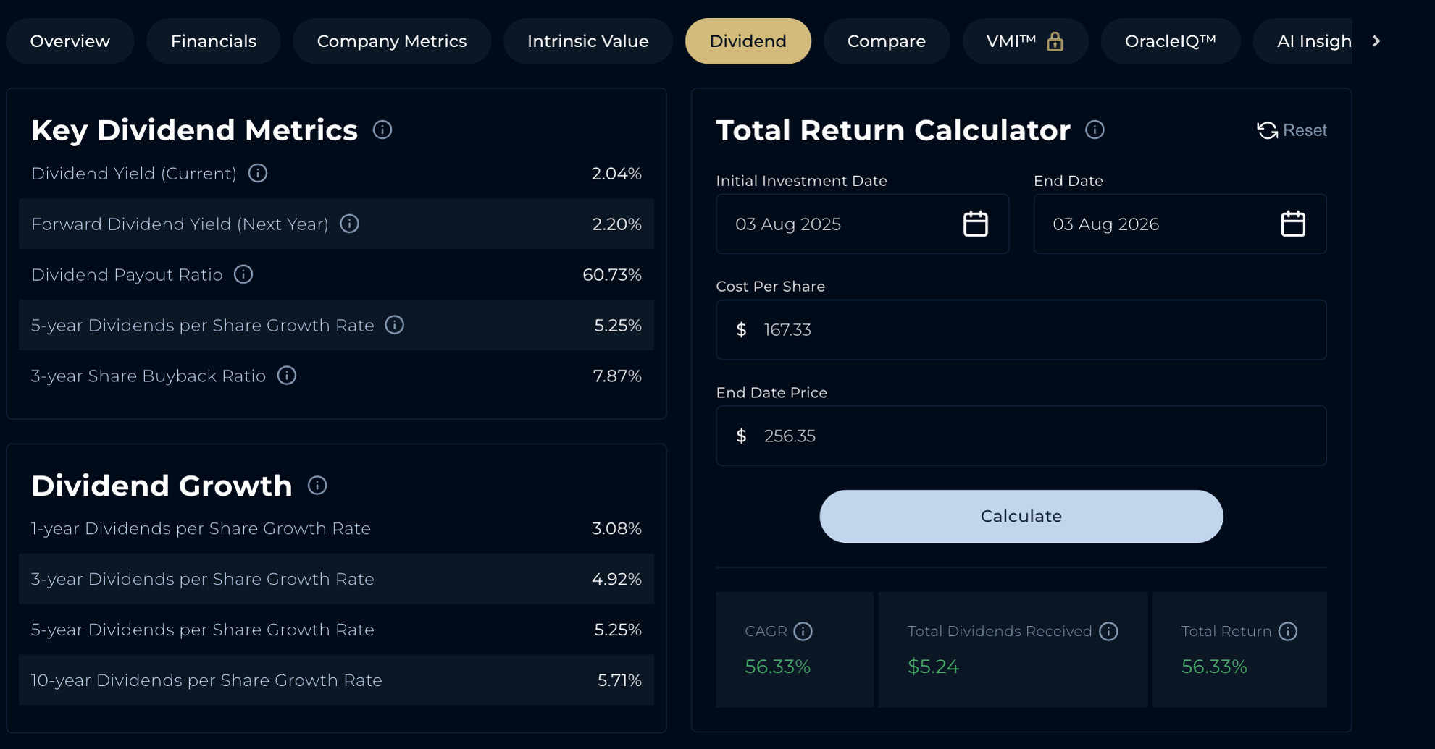Click the Dividend Growth info icon
The width and height of the screenshot is (1435, 749).
coord(317,485)
